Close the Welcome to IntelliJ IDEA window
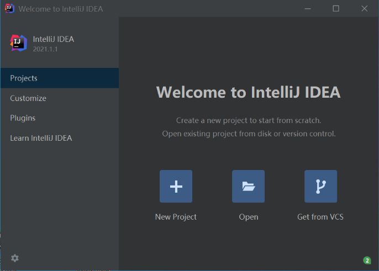Image resolution: width=379 pixels, height=271 pixels. pyautogui.click(x=365, y=9)
